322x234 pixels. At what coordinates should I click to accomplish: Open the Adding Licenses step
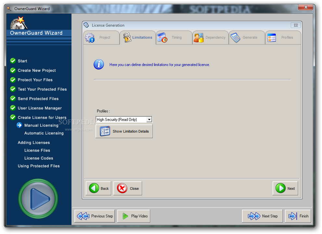coord(34,143)
